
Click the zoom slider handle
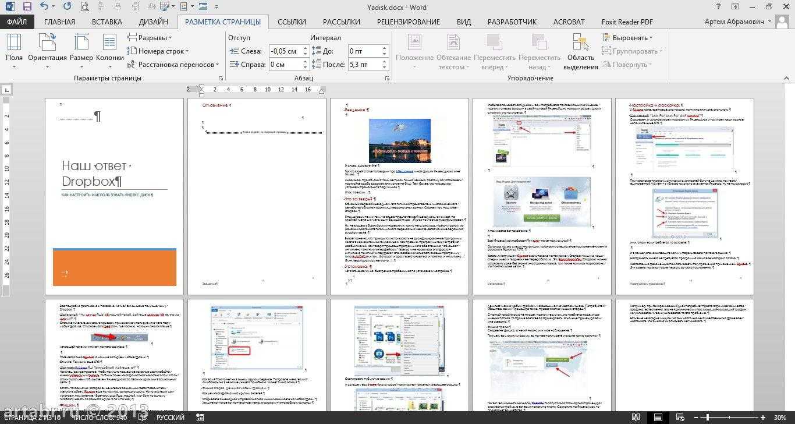(708, 418)
